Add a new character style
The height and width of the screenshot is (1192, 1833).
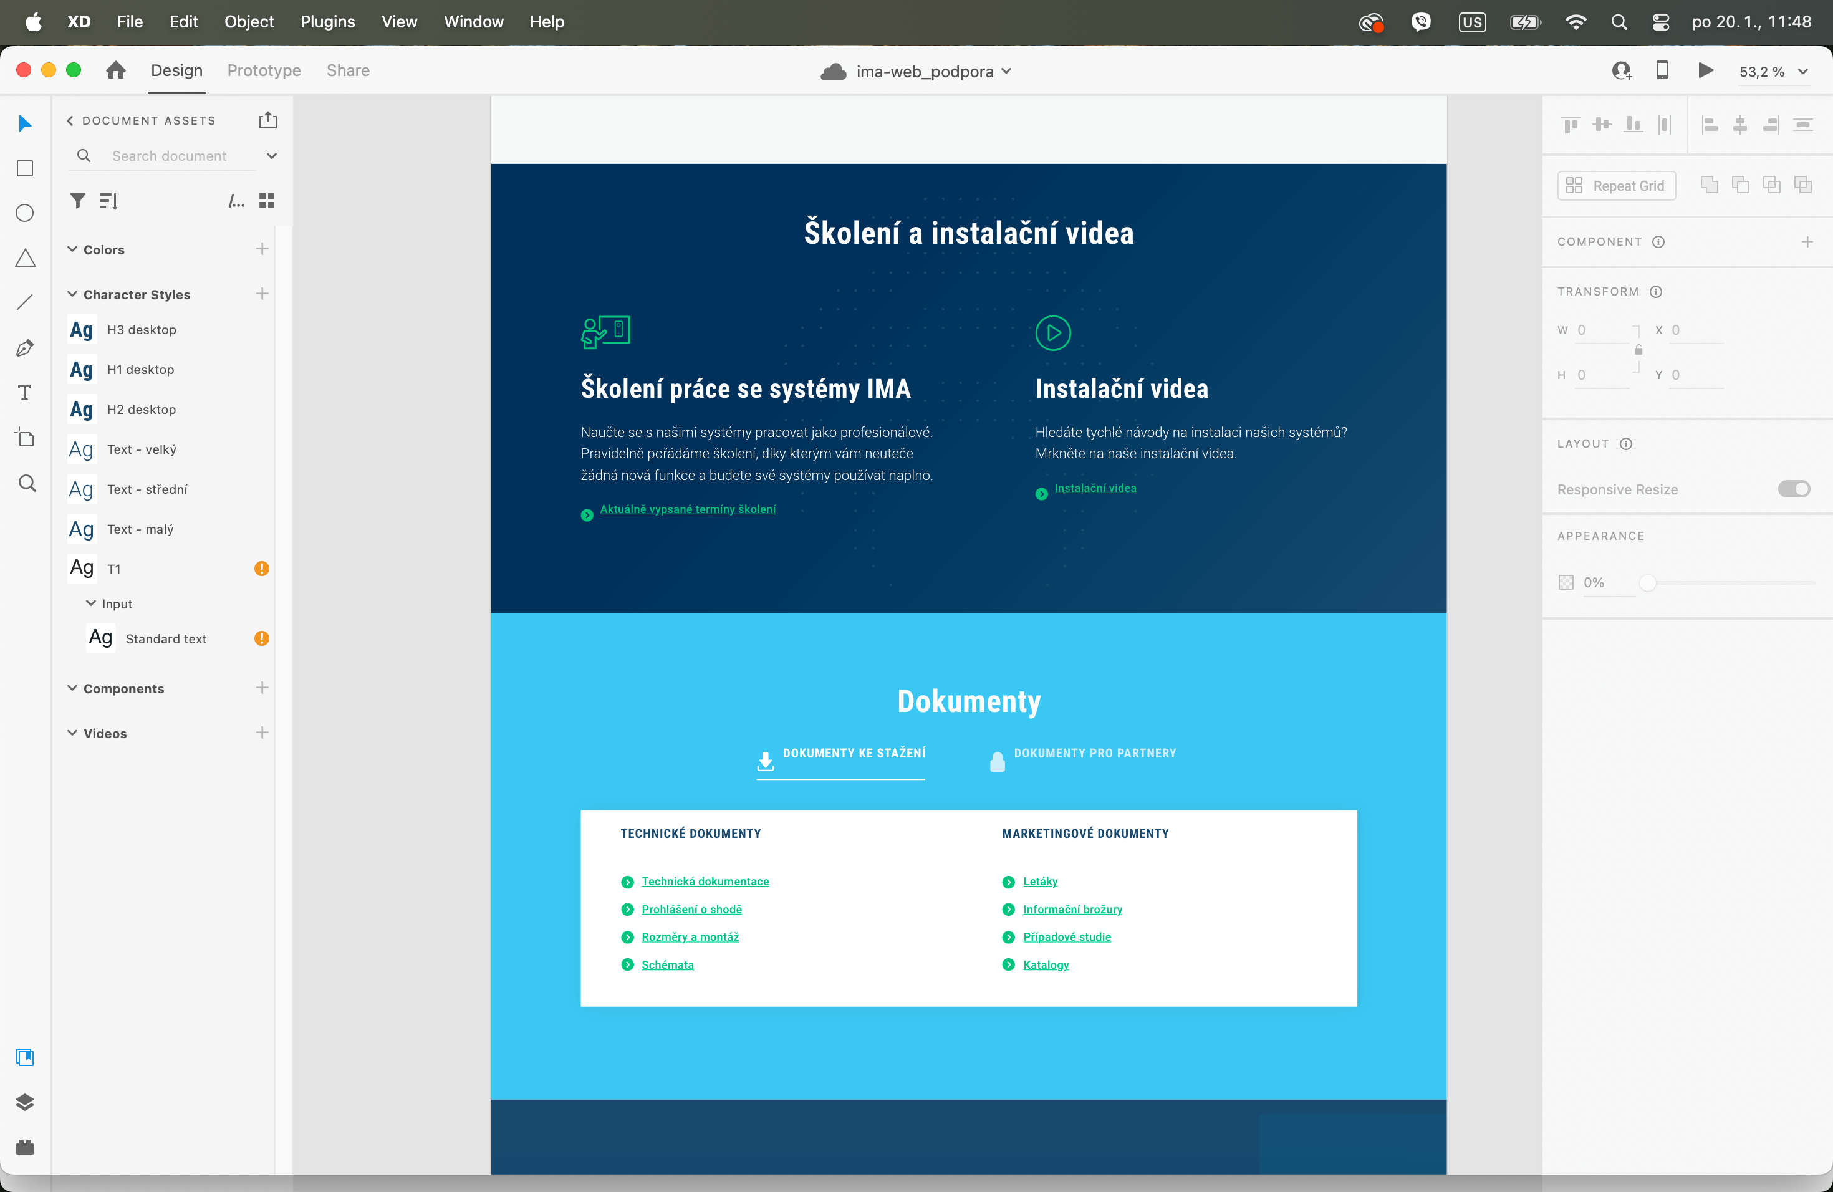(262, 294)
